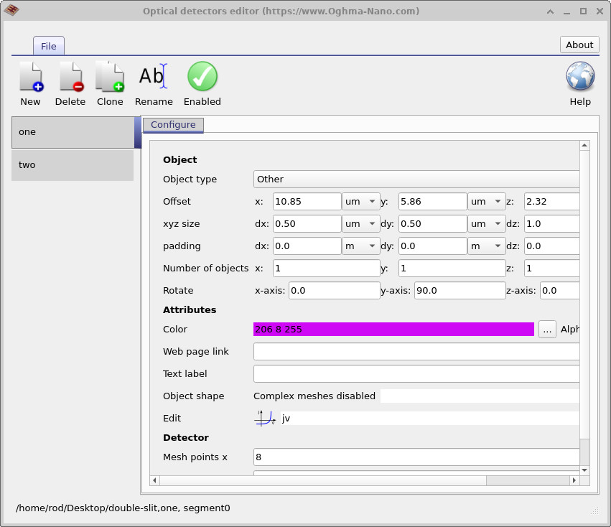The image size is (611, 527).
Task: Click the jv edit graph icon
Action: point(265,418)
